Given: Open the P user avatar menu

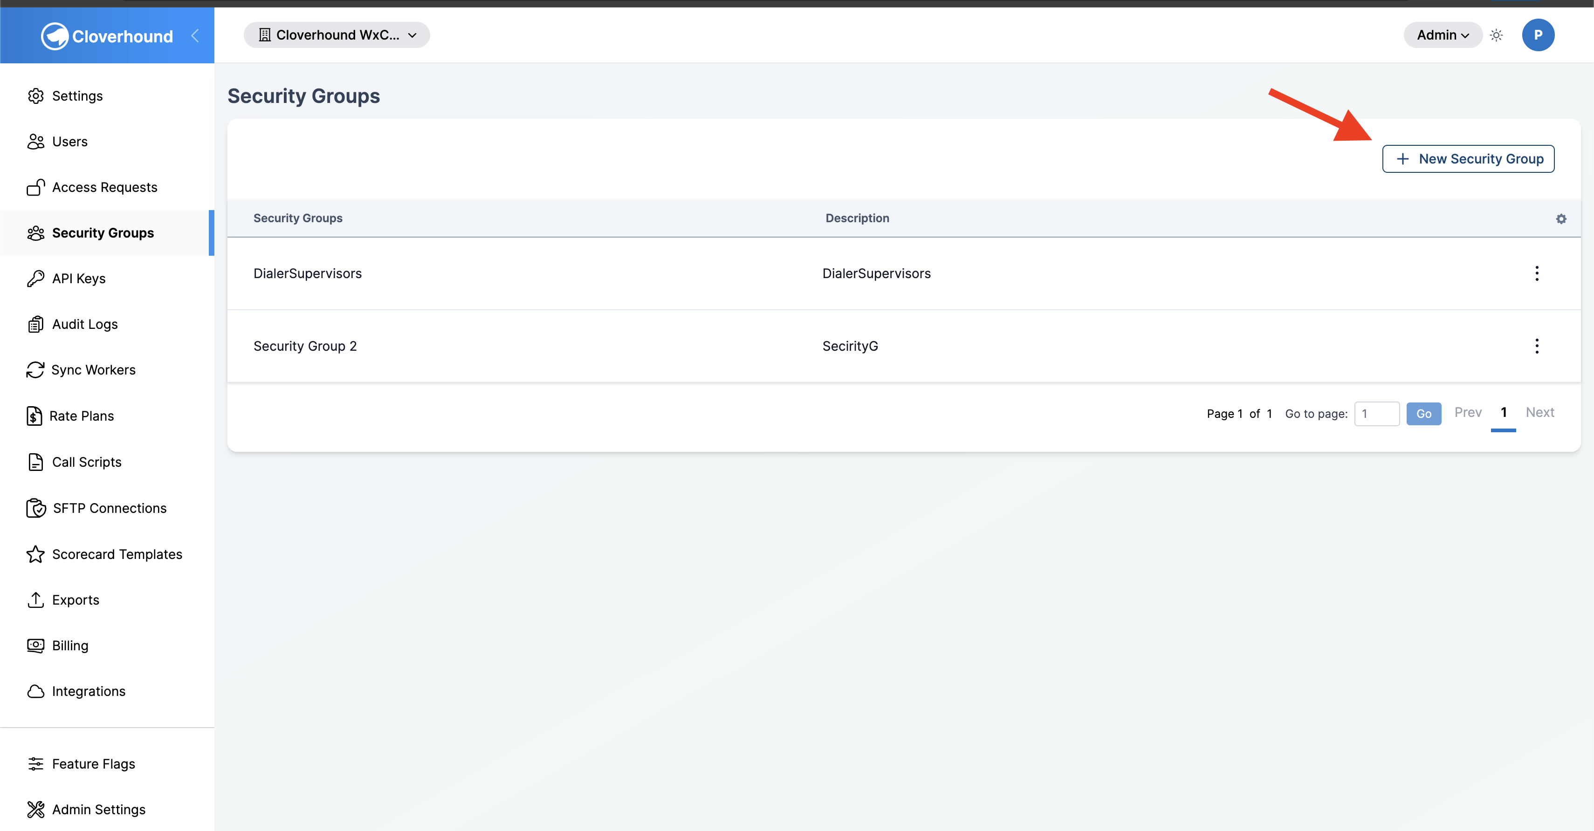Looking at the screenshot, I should point(1538,35).
